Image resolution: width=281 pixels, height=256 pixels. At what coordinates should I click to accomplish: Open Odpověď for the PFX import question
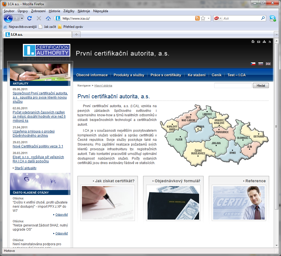[61, 215]
